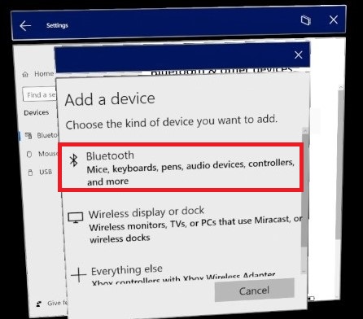Viewport: 363px width, 319px height.
Task: Click the USB icon in sidebar
Action: [30, 173]
